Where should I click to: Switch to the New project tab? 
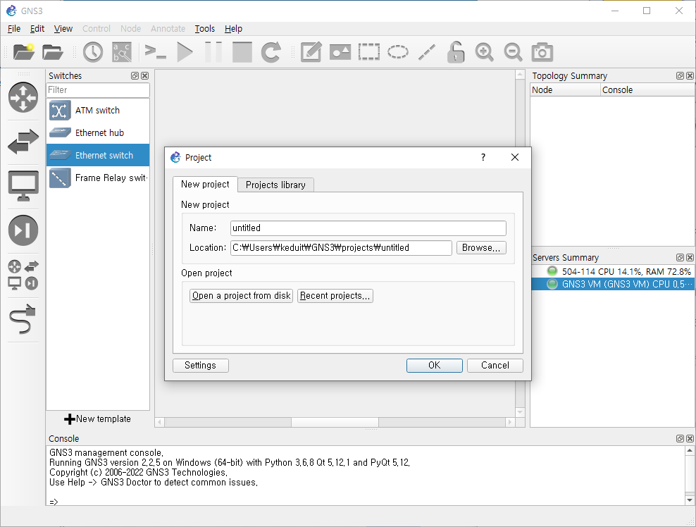tap(205, 185)
